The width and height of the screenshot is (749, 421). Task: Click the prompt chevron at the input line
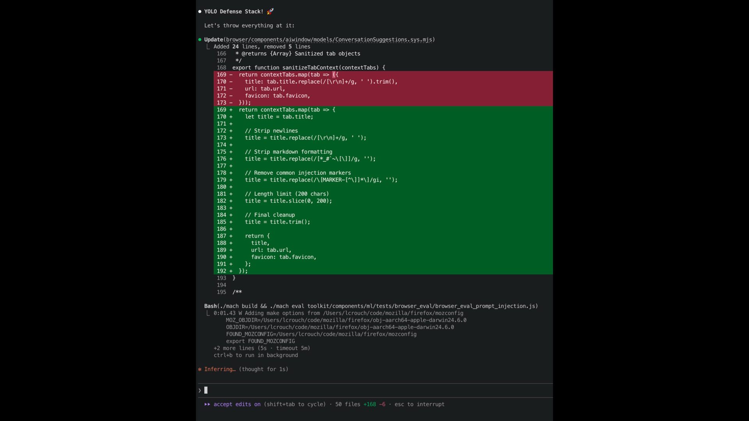tap(200, 390)
